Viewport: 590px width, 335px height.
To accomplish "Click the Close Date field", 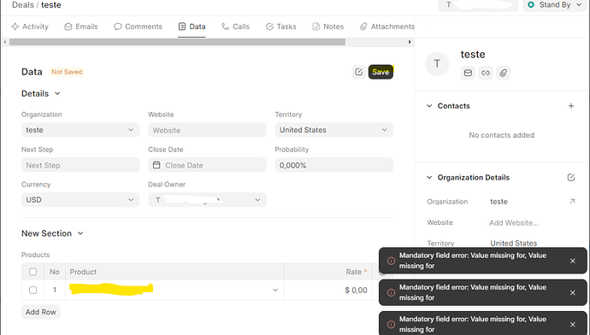I will (x=207, y=165).
